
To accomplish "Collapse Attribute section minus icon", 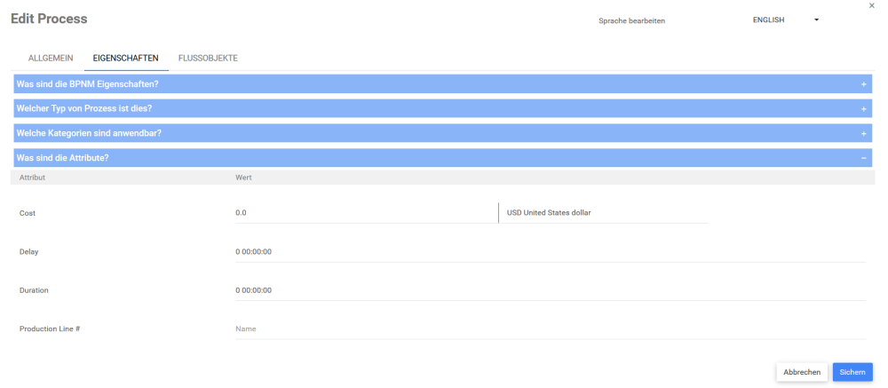I will tap(863, 158).
